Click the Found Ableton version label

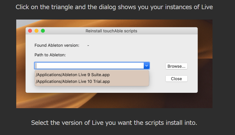coord(57,45)
